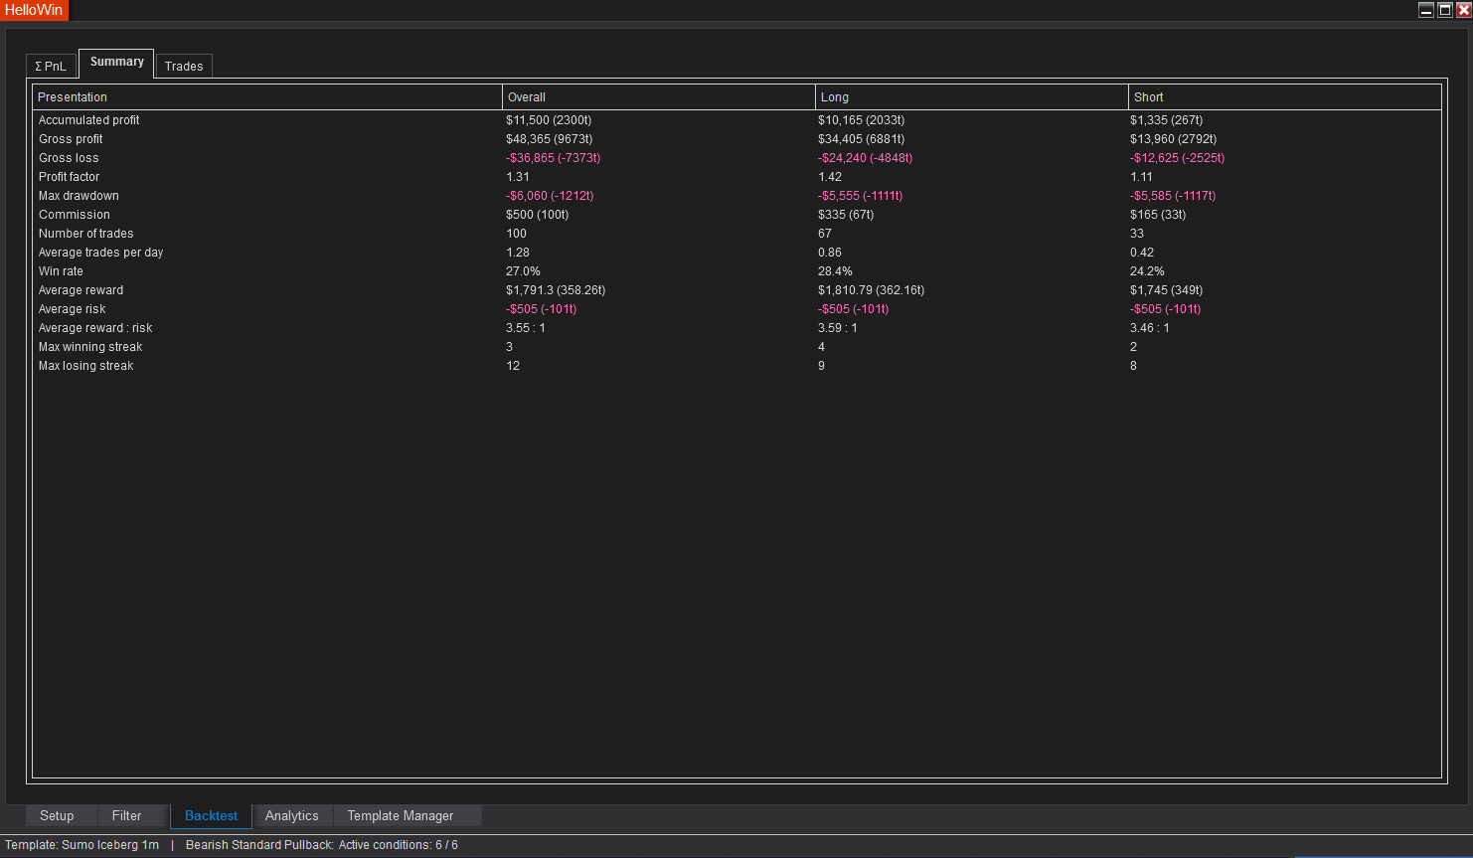
Task: Select the Average reward : risk label
Action: tap(95, 328)
